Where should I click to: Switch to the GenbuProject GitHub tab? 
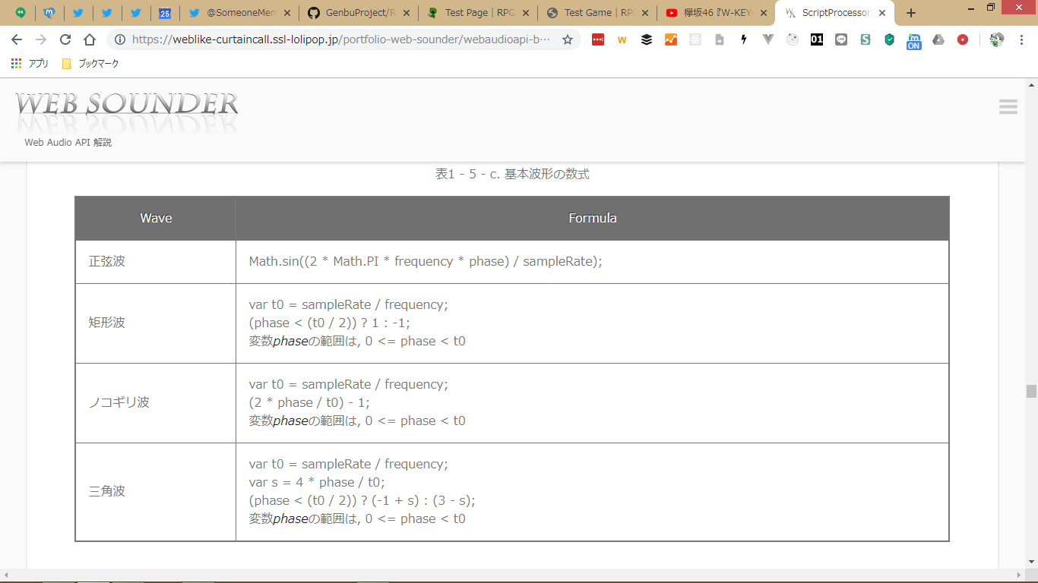[357, 13]
